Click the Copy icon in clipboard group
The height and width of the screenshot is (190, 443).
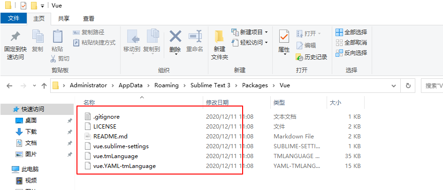point(38,37)
